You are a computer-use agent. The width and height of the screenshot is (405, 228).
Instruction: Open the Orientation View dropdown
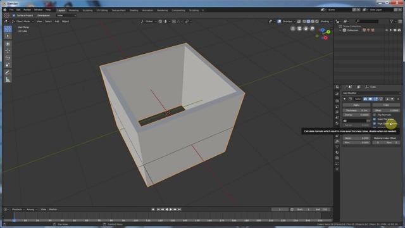point(66,15)
